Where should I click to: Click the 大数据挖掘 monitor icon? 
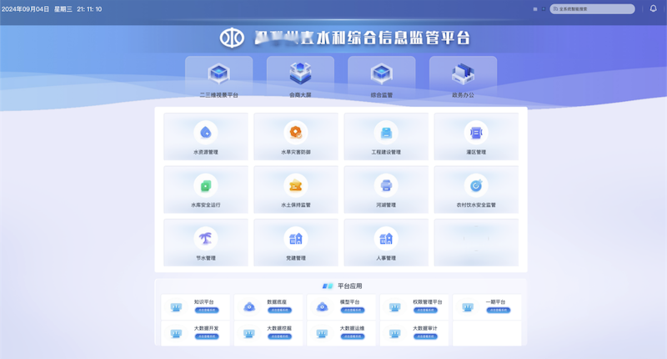point(249,333)
